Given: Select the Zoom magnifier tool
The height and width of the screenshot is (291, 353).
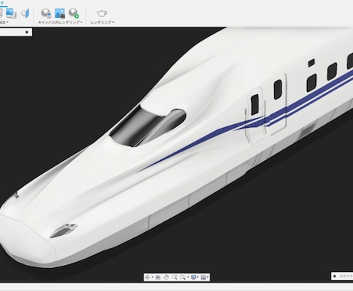Looking at the screenshot, I should click(175, 277).
